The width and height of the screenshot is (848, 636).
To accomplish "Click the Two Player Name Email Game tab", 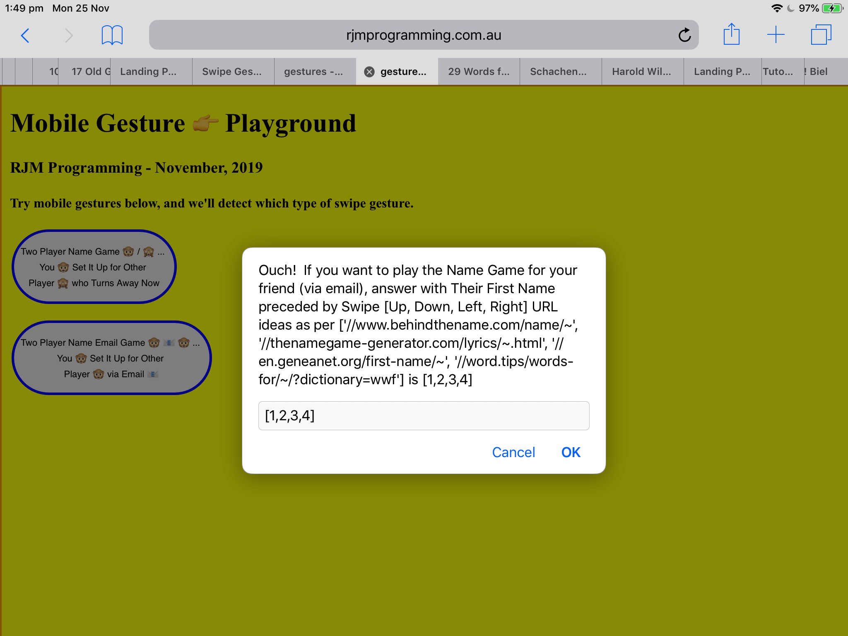I will point(110,357).
